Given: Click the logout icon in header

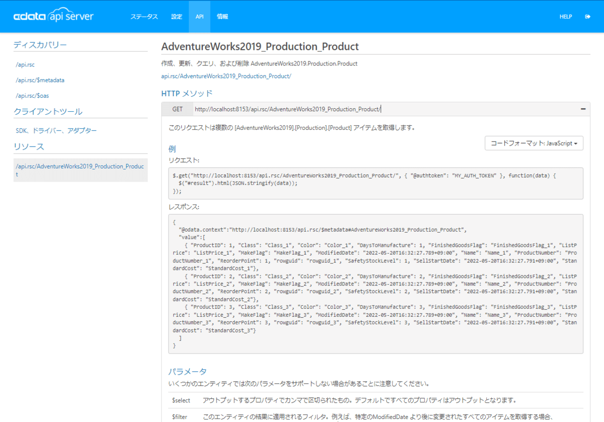Looking at the screenshot, I should click(x=587, y=17).
